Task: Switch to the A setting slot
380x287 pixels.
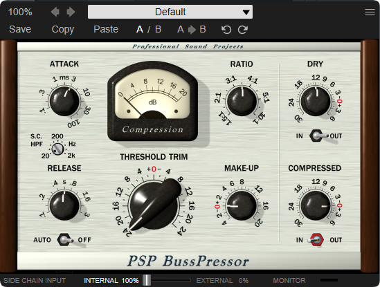Action: 140,29
